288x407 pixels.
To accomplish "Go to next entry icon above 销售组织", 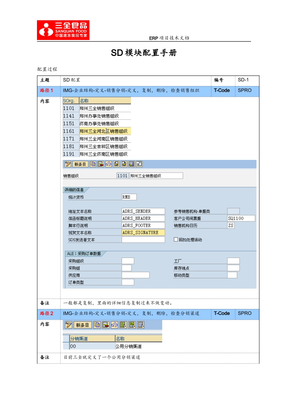I will [124, 164].
